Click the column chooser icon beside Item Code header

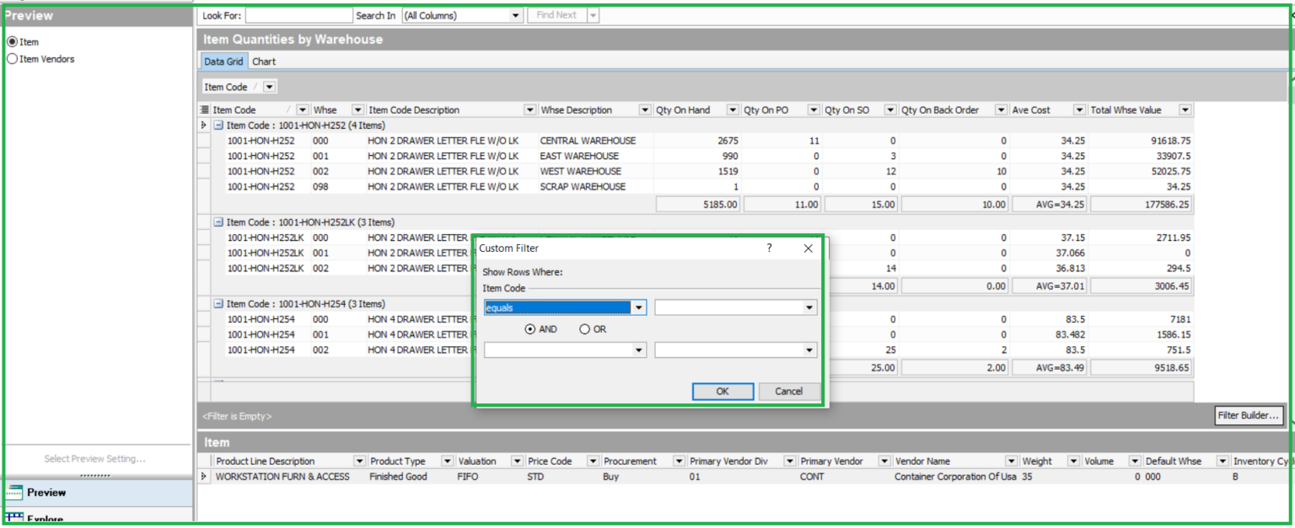pyautogui.click(x=202, y=109)
